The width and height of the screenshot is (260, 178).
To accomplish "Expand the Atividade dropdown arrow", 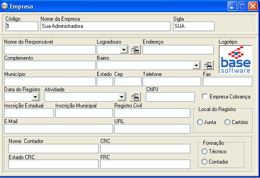I will (121, 97).
